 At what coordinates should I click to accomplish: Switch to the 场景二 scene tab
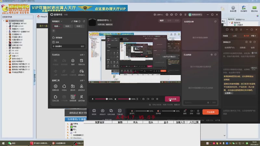tap(68, 26)
